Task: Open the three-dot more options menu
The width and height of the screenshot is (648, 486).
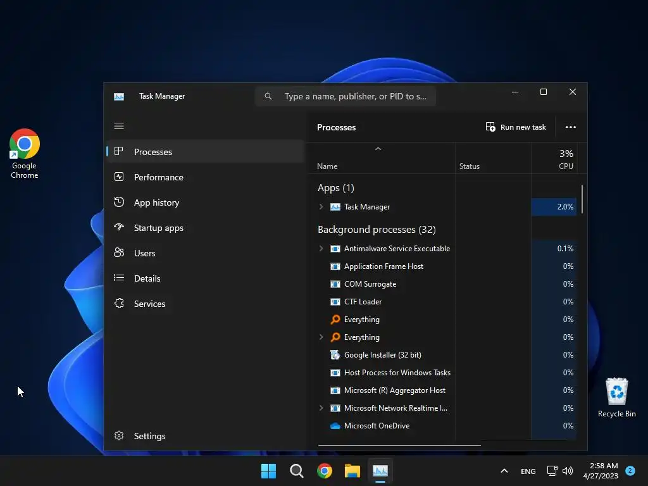Action: [571, 127]
